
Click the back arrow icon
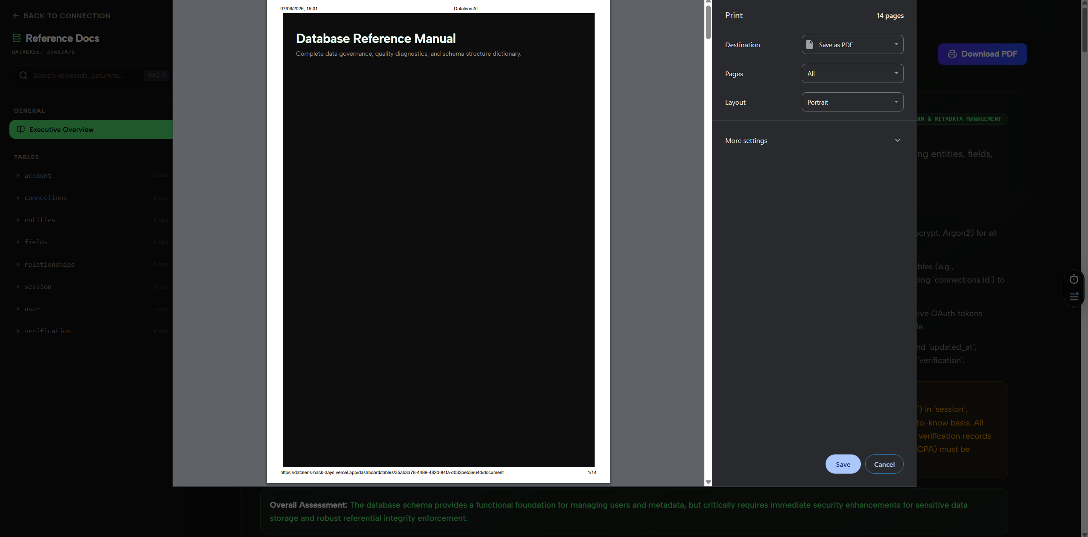[x=16, y=16]
